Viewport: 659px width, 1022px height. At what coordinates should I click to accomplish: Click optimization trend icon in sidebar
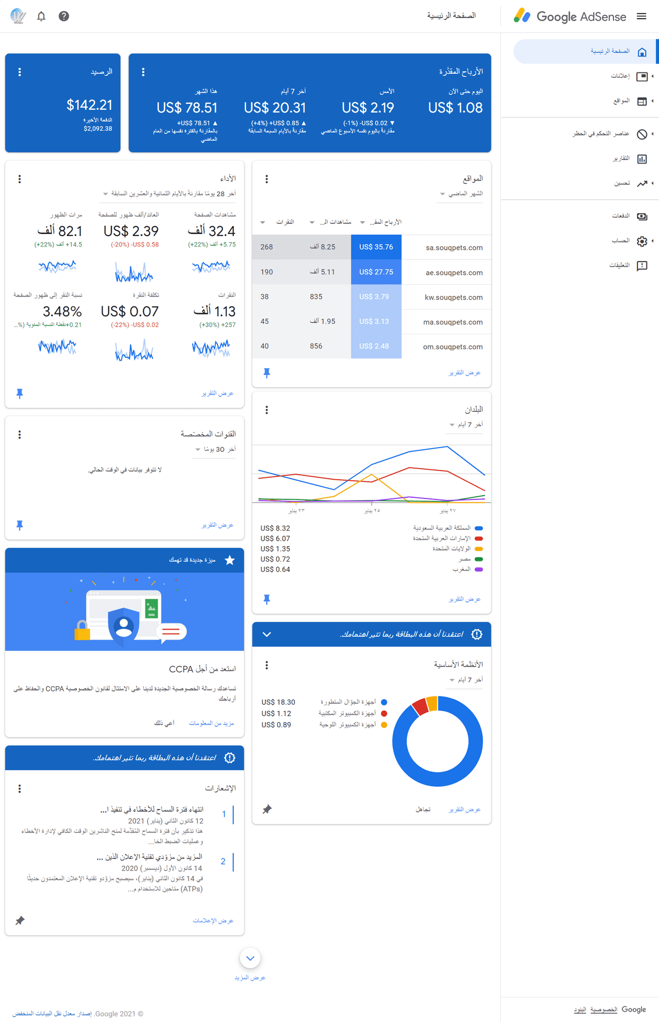pos(642,183)
